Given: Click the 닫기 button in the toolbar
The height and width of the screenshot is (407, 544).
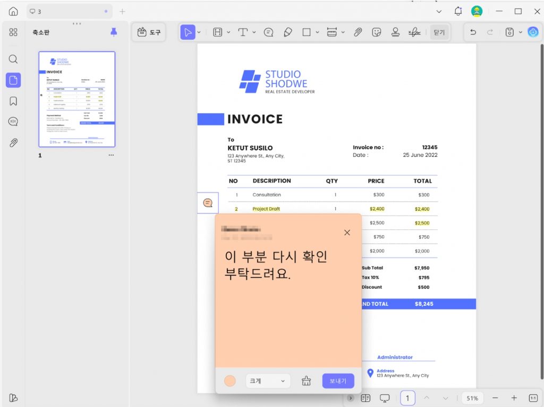Looking at the screenshot, I should click(439, 32).
